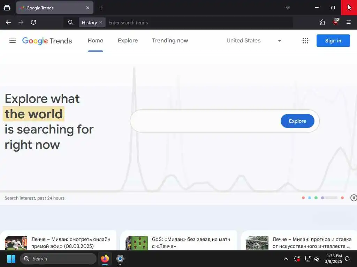Open the network display tray icon
357x267 pixels.
pyautogui.click(x=308, y=259)
